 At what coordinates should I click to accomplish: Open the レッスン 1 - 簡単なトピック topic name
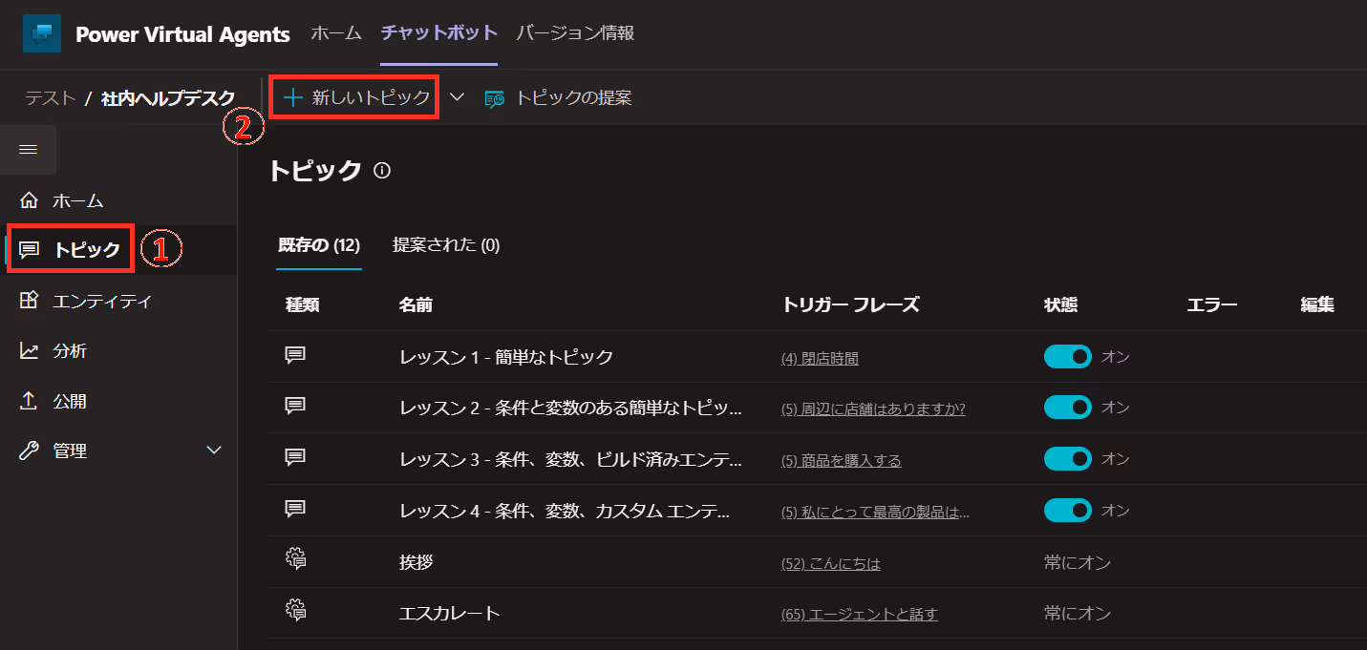click(x=506, y=357)
